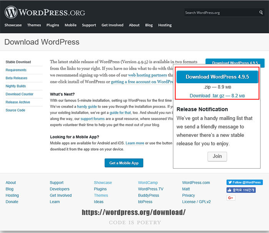Viewport: 269px width, 233px height.
Task: Open the footer Support link
Action: (x=56, y=183)
